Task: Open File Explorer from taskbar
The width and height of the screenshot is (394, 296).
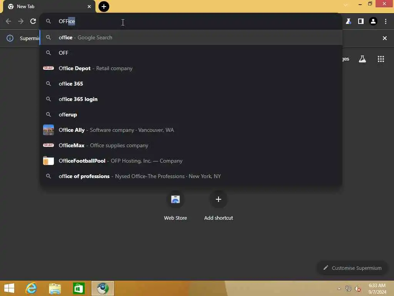Action: (x=55, y=288)
